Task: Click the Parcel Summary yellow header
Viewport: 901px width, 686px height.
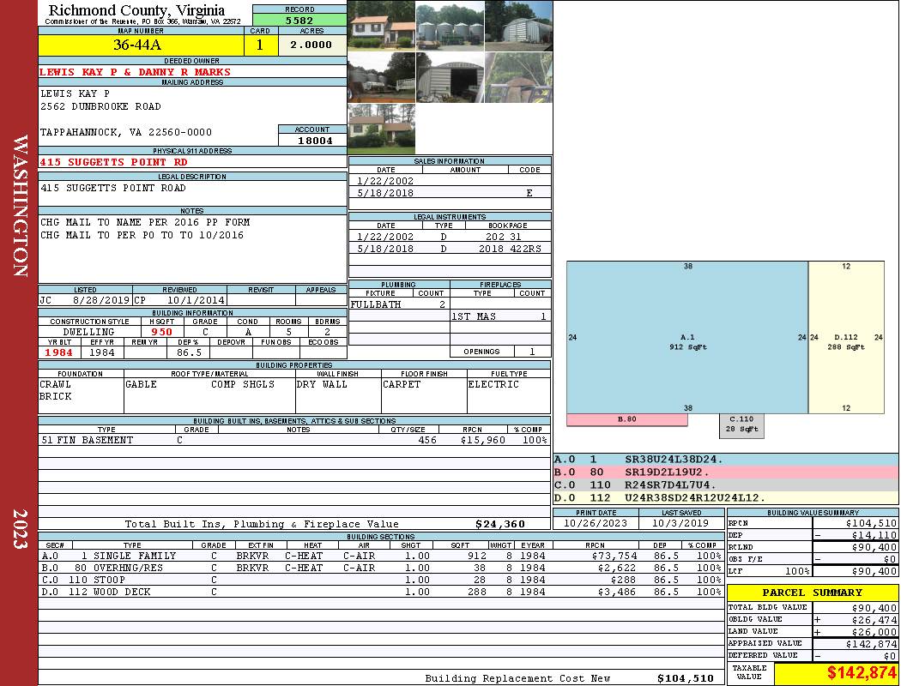Action: (812, 593)
